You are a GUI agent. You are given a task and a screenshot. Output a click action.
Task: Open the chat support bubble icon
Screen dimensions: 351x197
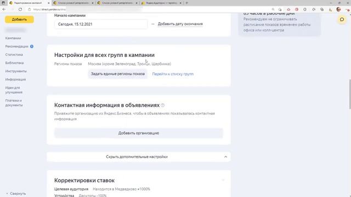(342, 20)
